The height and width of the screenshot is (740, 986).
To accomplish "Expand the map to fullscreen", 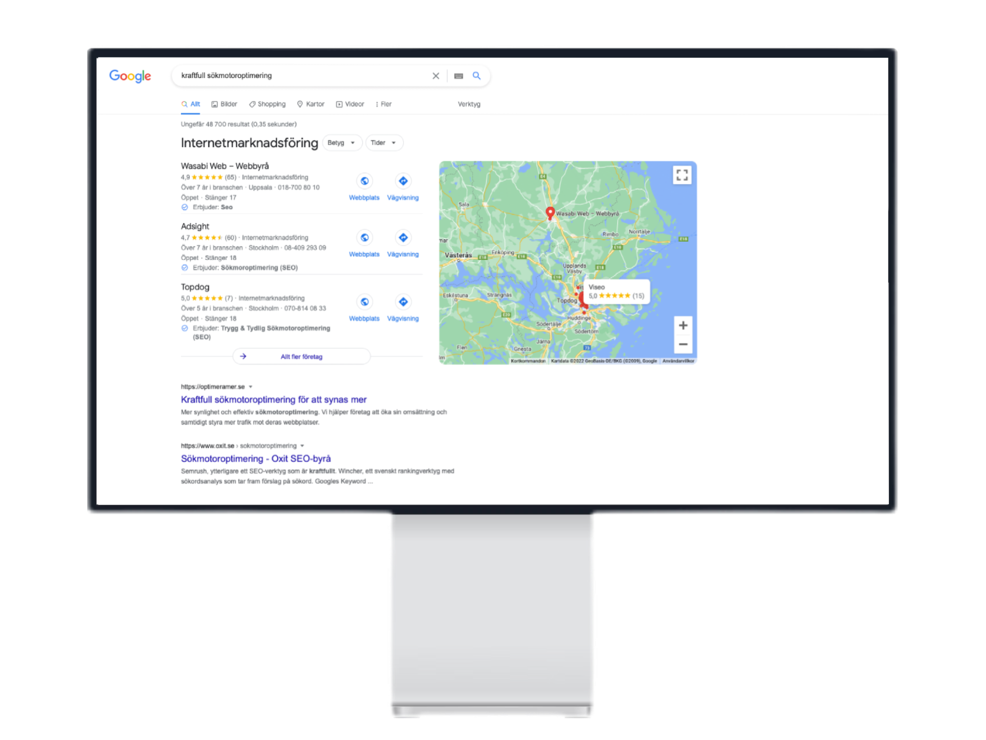I will (682, 175).
